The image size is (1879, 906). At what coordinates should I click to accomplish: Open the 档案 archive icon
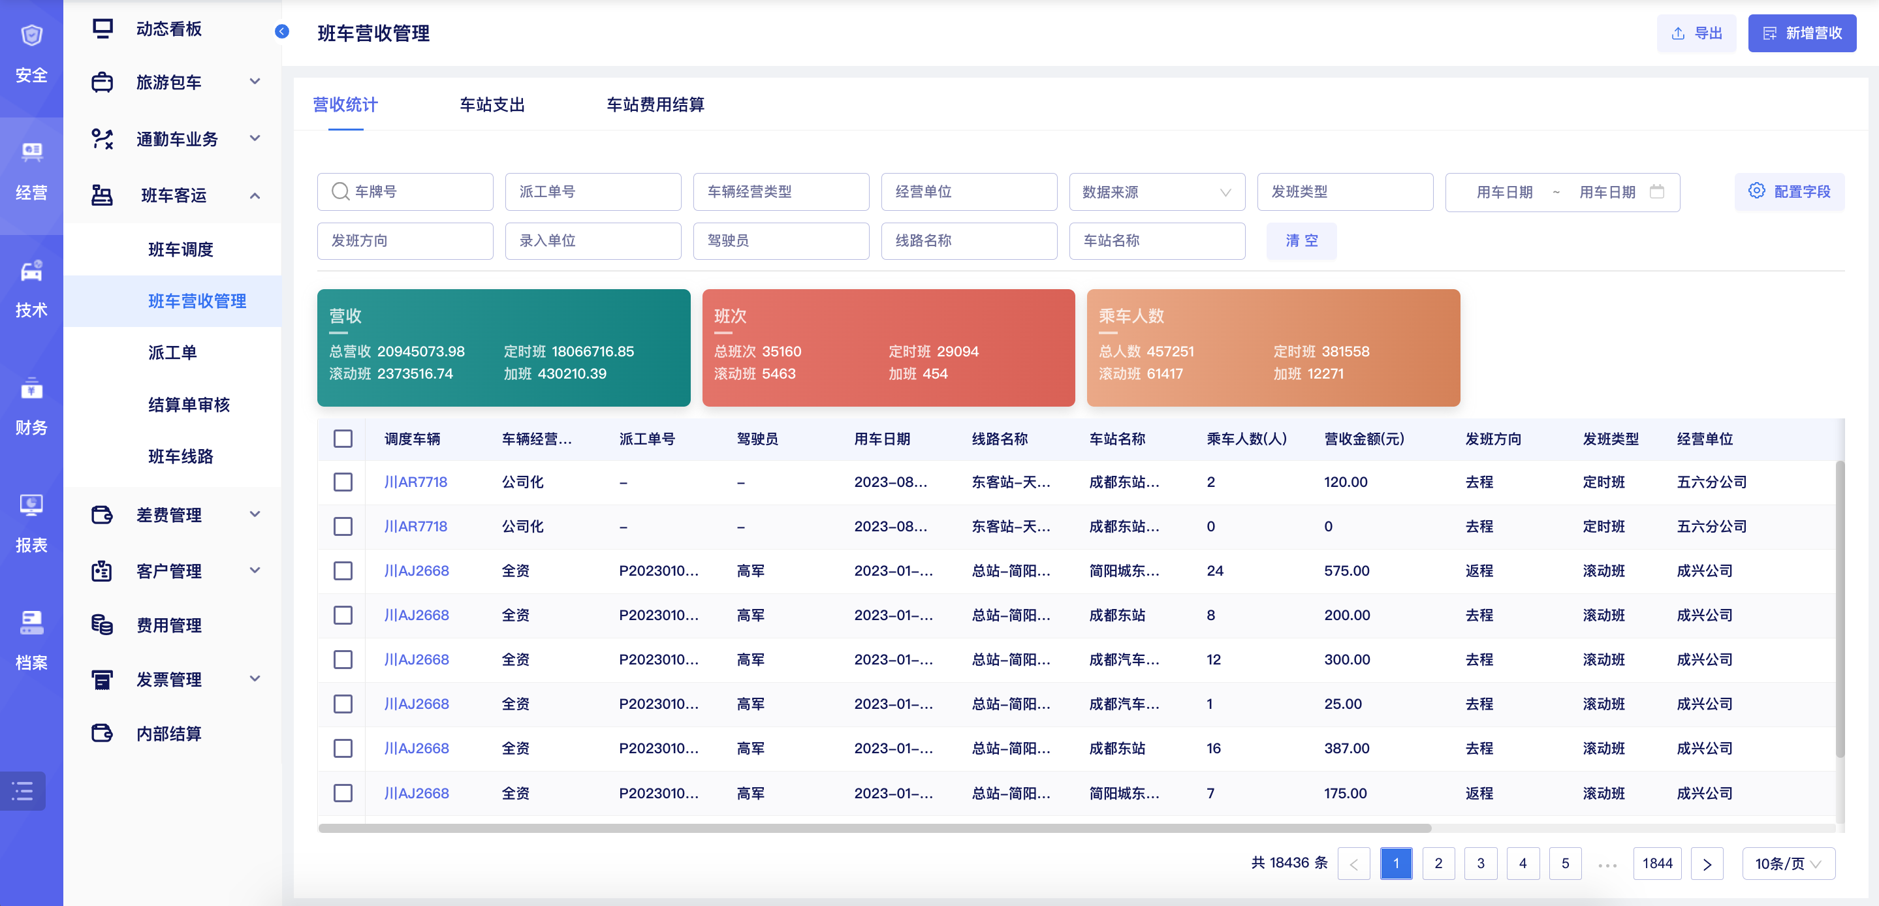point(31,622)
